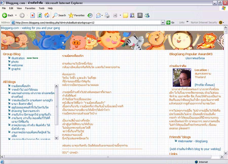228x164 pixels.
Task: Click the Profile link beside the photo
Action: [x=205, y=85]
